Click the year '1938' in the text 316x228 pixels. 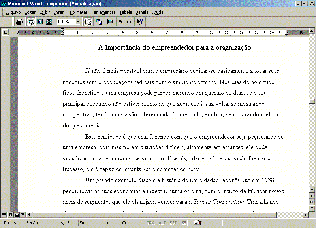click(x=268, y=180)
